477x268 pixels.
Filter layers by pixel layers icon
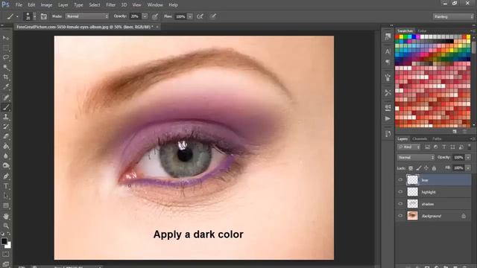coord(427,147)
